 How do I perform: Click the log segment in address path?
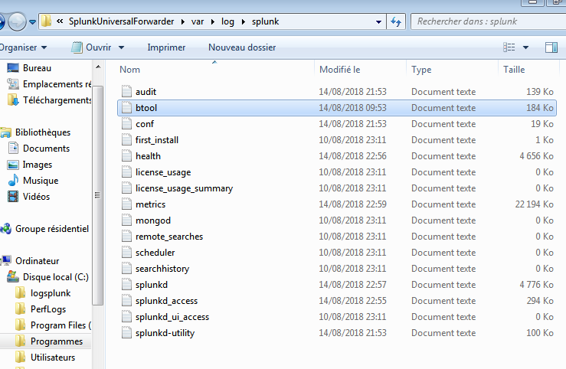coord(227,21)
